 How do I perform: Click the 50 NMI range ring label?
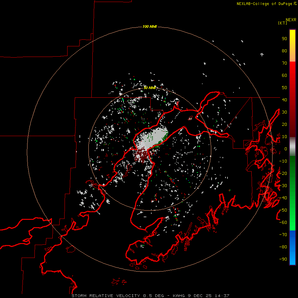pos(150,88)
